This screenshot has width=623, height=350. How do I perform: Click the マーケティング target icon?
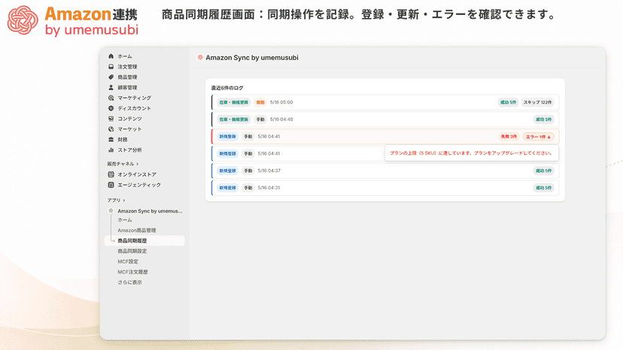click(x=111, y=98)
